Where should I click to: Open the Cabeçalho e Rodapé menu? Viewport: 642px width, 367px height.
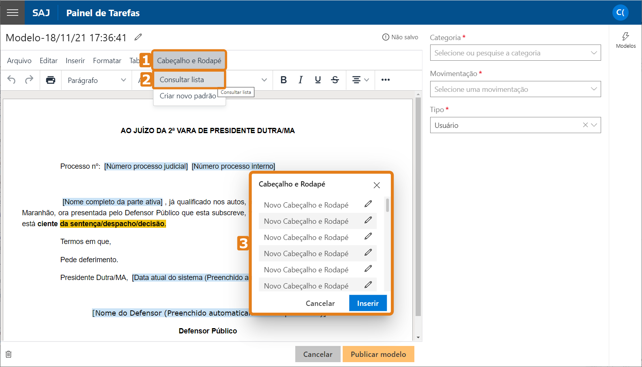[x=189, y=61]
